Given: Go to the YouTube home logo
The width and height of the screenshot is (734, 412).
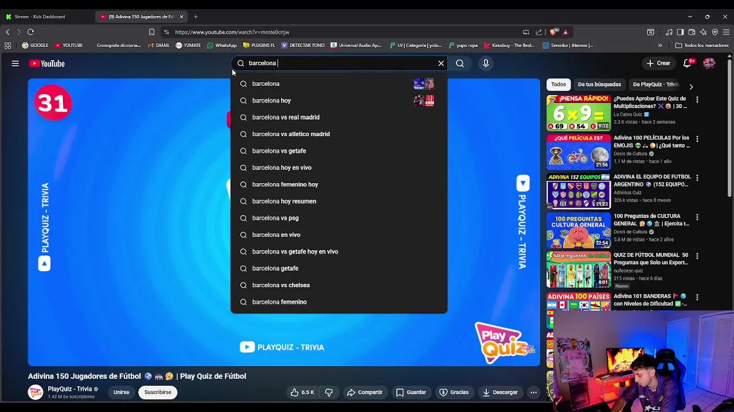Looking at the screenshot, I should pyautogui.click(x=47, y=64).
